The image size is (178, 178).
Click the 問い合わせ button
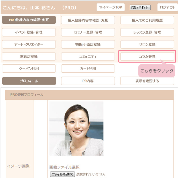(x=140, y=7)
